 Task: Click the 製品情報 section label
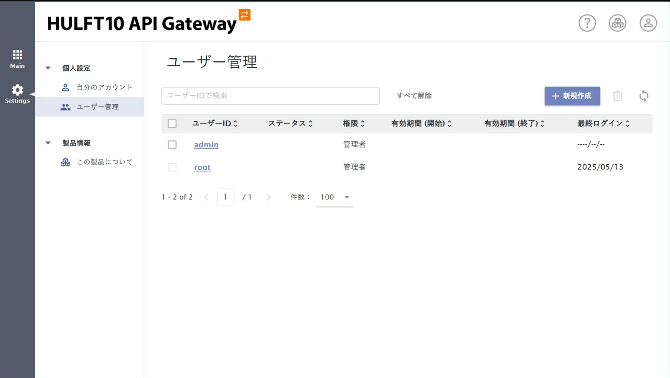[x=76, y=143]
